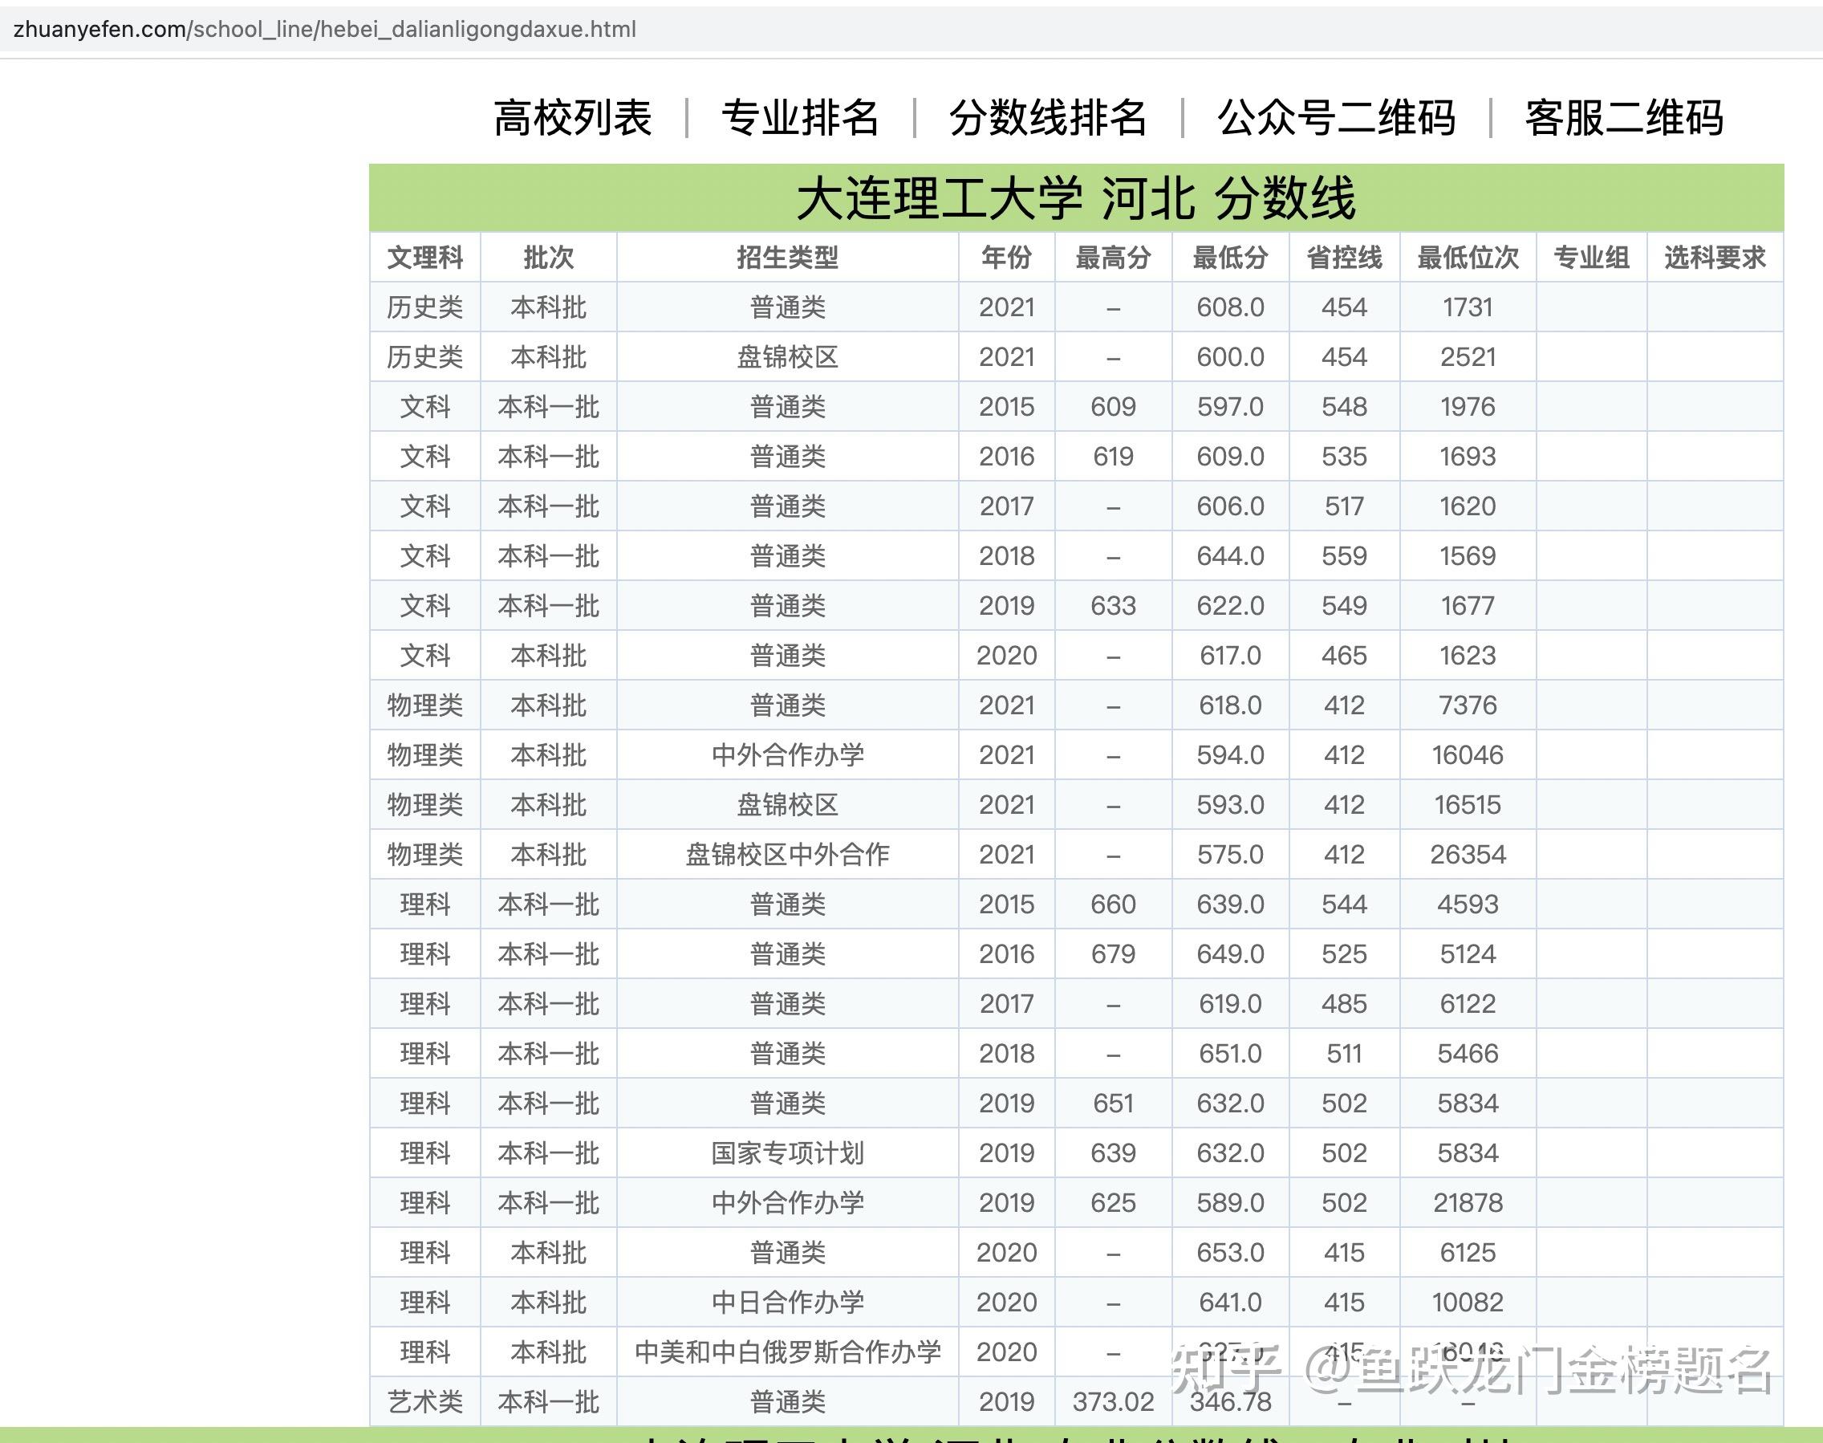This screenshot has width=1823, height=1443.
Task: Click the 省控线 column header
Action: [1344, 258]
